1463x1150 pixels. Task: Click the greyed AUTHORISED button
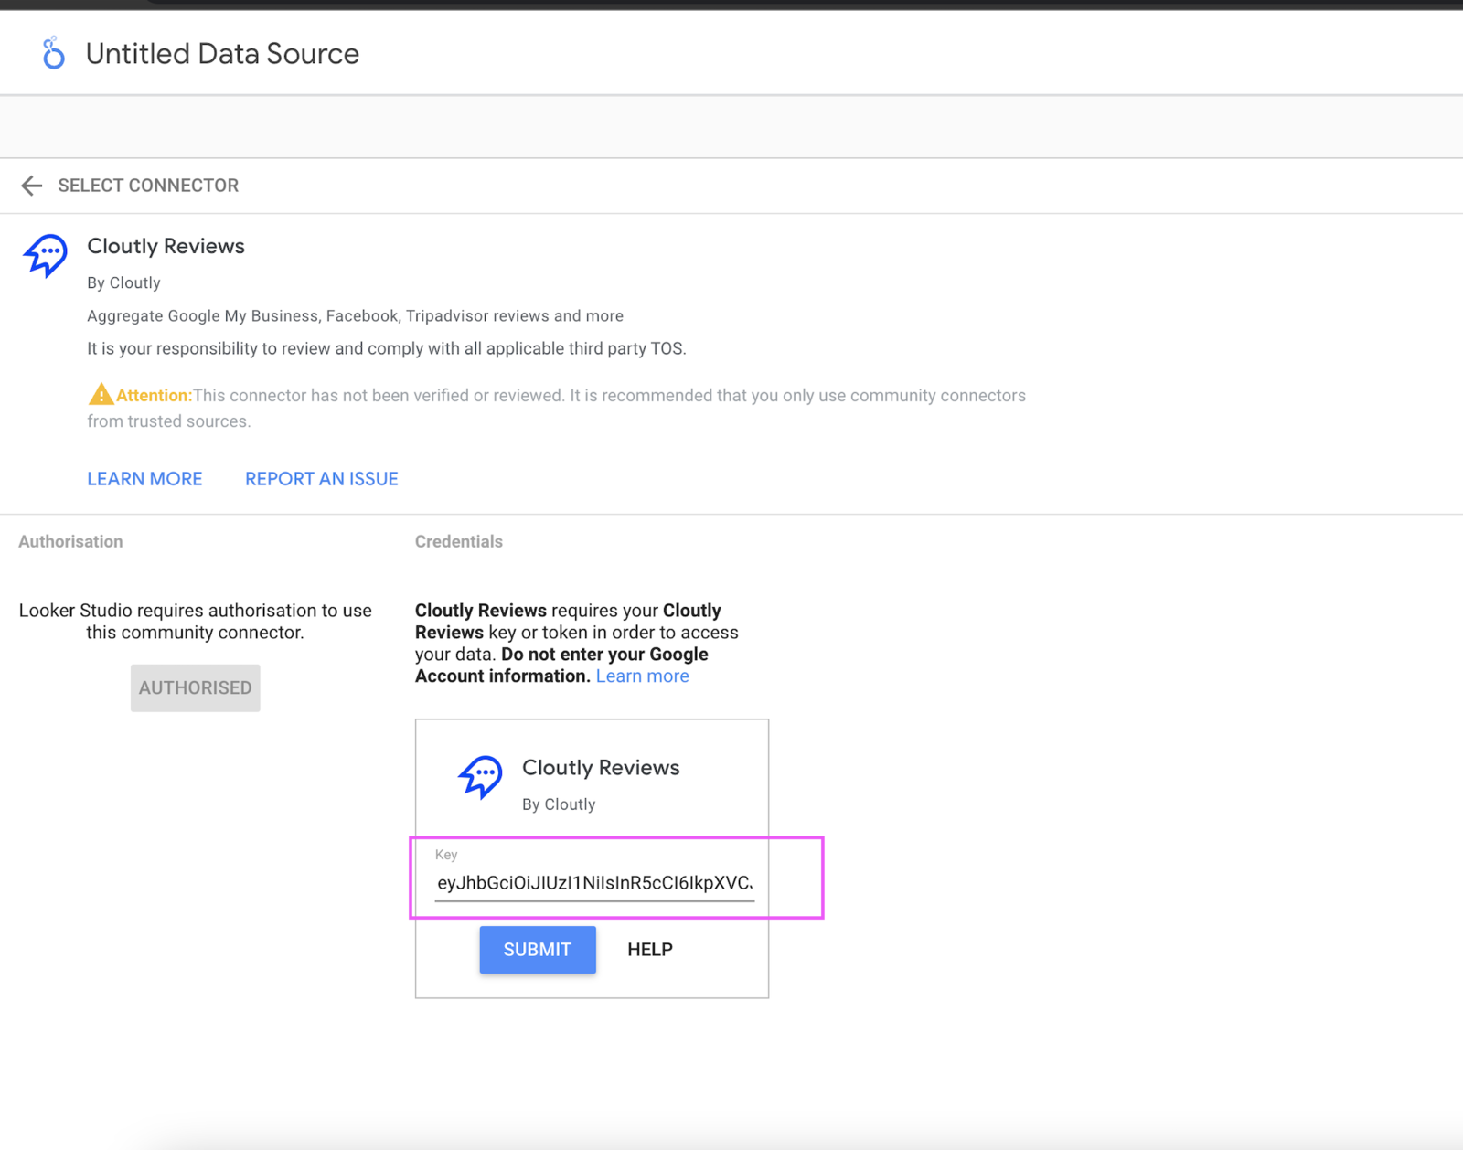(195, 687)
